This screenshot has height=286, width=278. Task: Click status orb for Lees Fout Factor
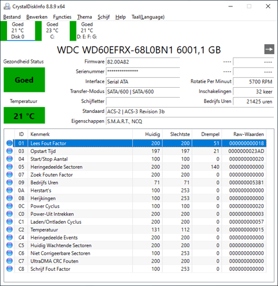point(9,143)
